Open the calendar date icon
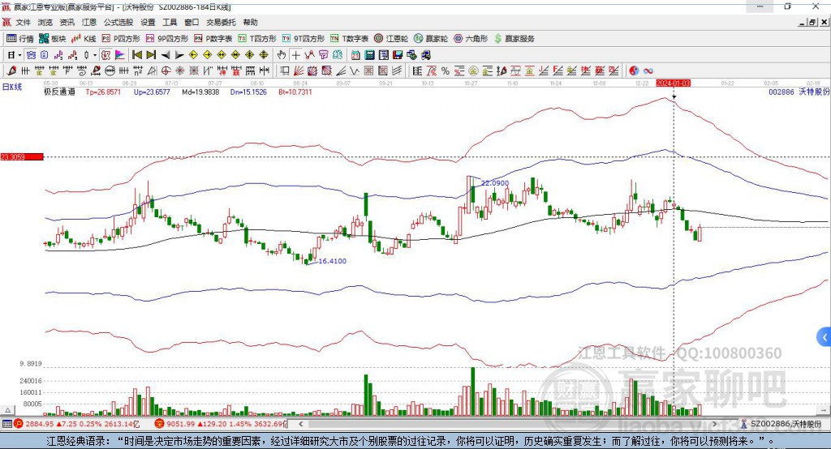 355,55
